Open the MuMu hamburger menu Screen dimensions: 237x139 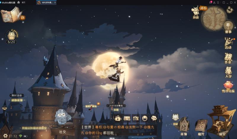218,3
